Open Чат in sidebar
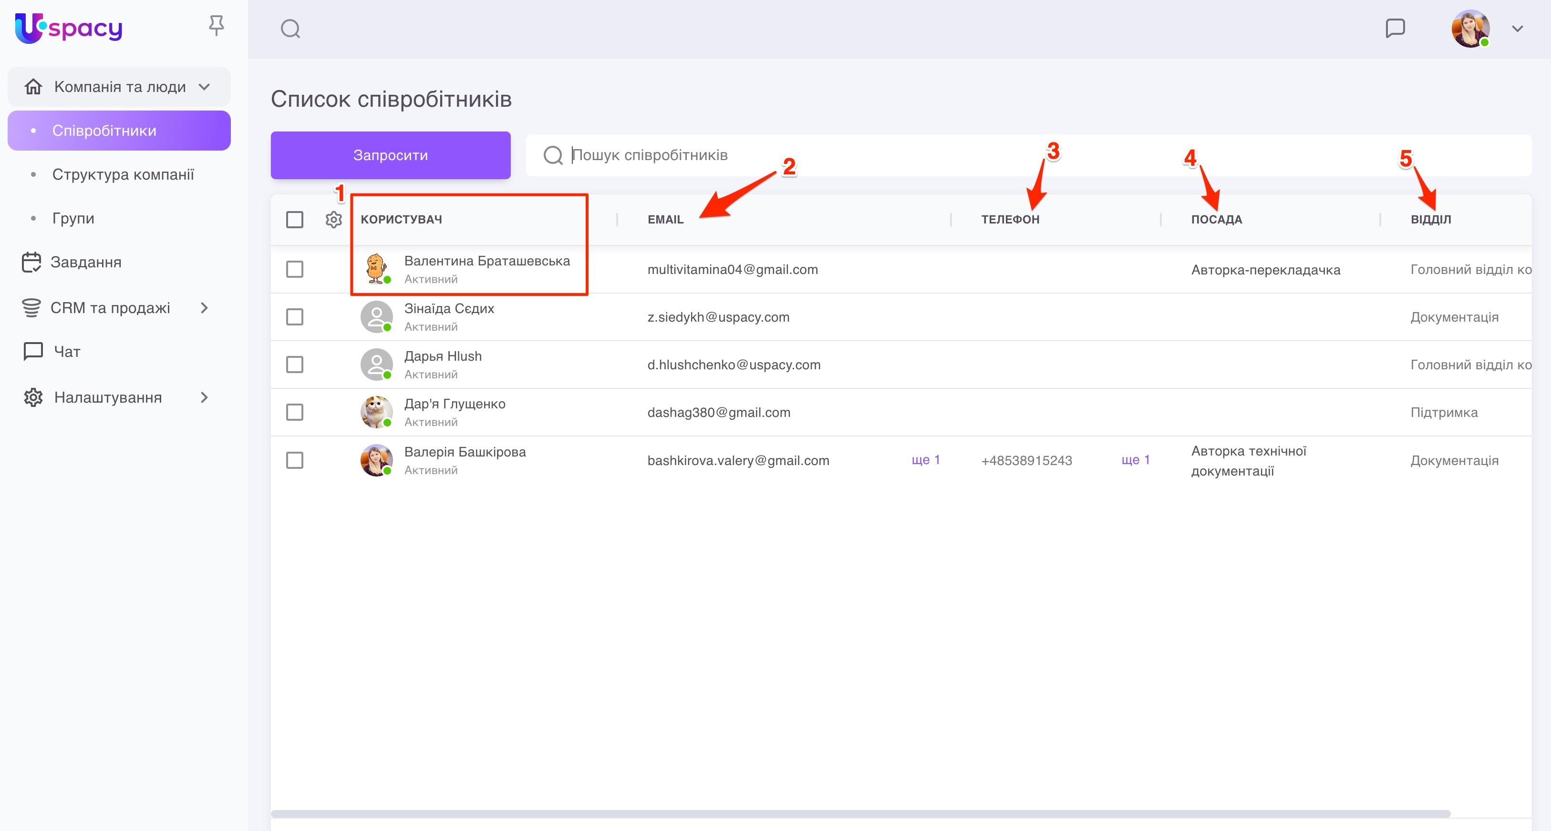The width and height of the screenshot is (1551, 831). 67,352
